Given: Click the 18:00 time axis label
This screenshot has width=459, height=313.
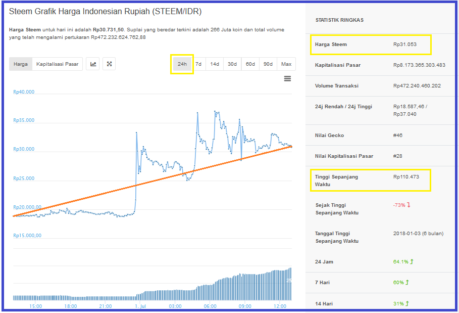Looking at the screenshot, I should tap(70, 306).
